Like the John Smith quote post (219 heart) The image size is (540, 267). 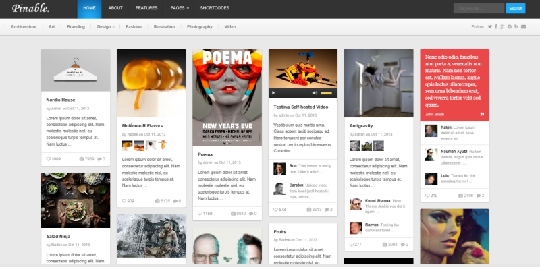(x=427, y=195)
